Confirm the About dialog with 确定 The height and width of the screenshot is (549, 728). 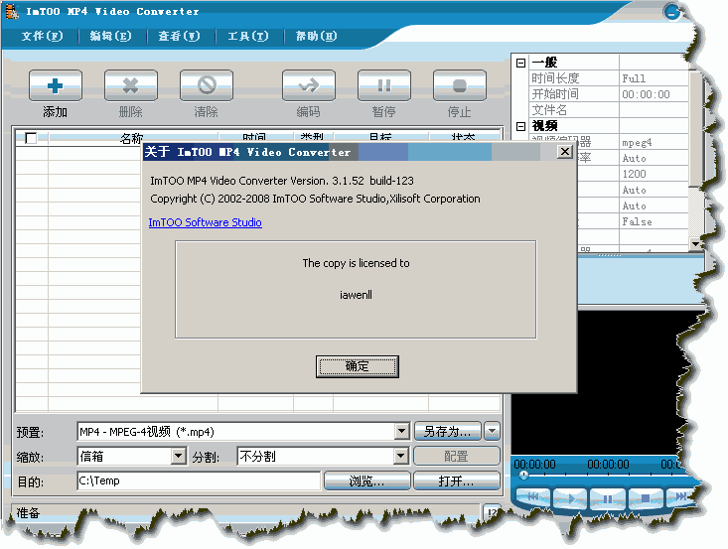[357, 366]
